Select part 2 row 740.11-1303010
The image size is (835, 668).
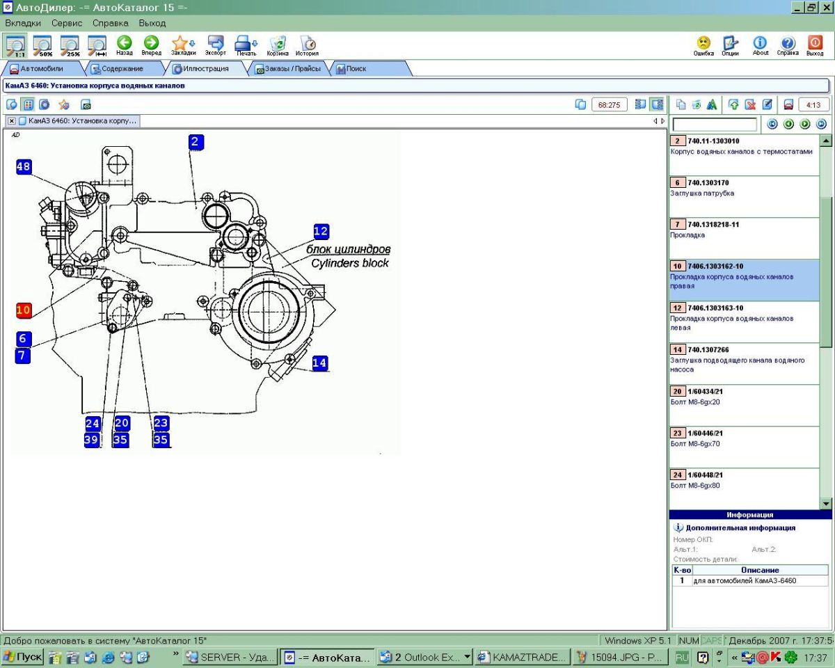tap(745, 154)
